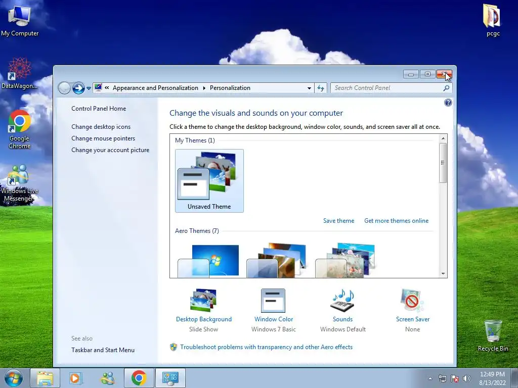
Task: Click the Window Color text link
Action: (x=274, y=319)
